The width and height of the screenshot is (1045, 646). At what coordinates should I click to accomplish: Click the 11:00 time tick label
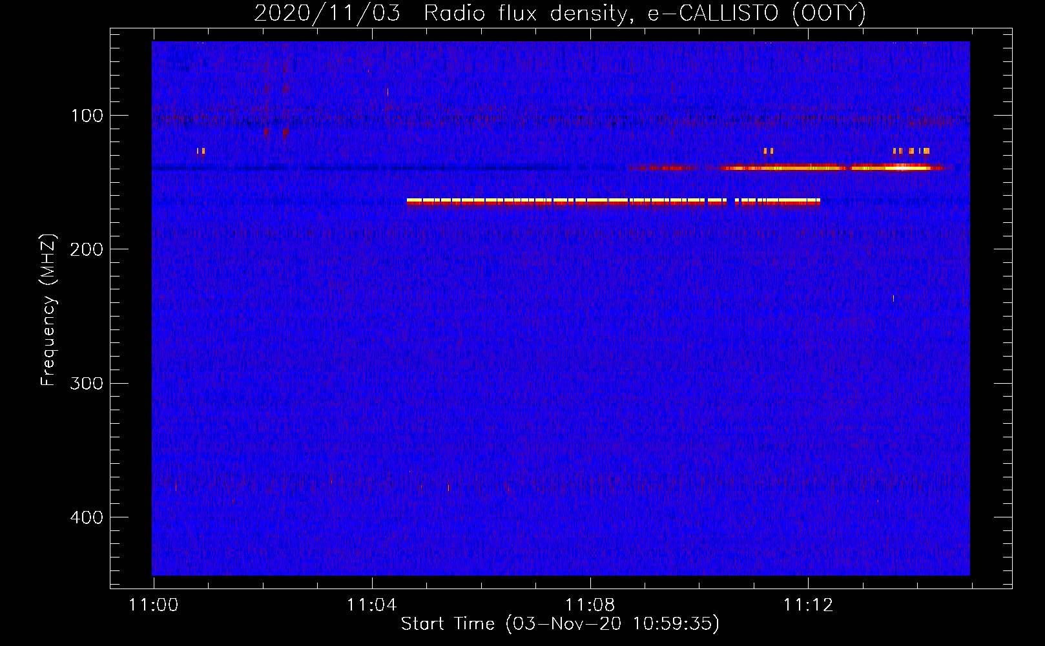153,605
